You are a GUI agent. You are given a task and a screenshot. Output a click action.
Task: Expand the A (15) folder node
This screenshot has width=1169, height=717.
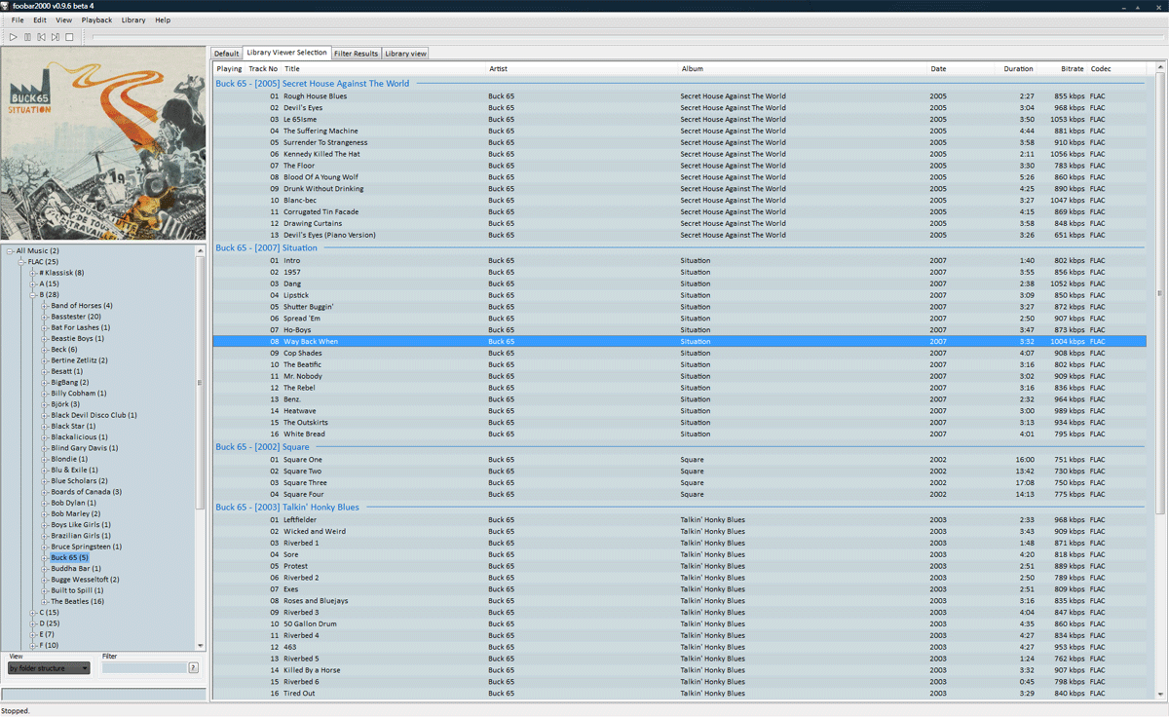pyautogui.click(x=33, y=283)
